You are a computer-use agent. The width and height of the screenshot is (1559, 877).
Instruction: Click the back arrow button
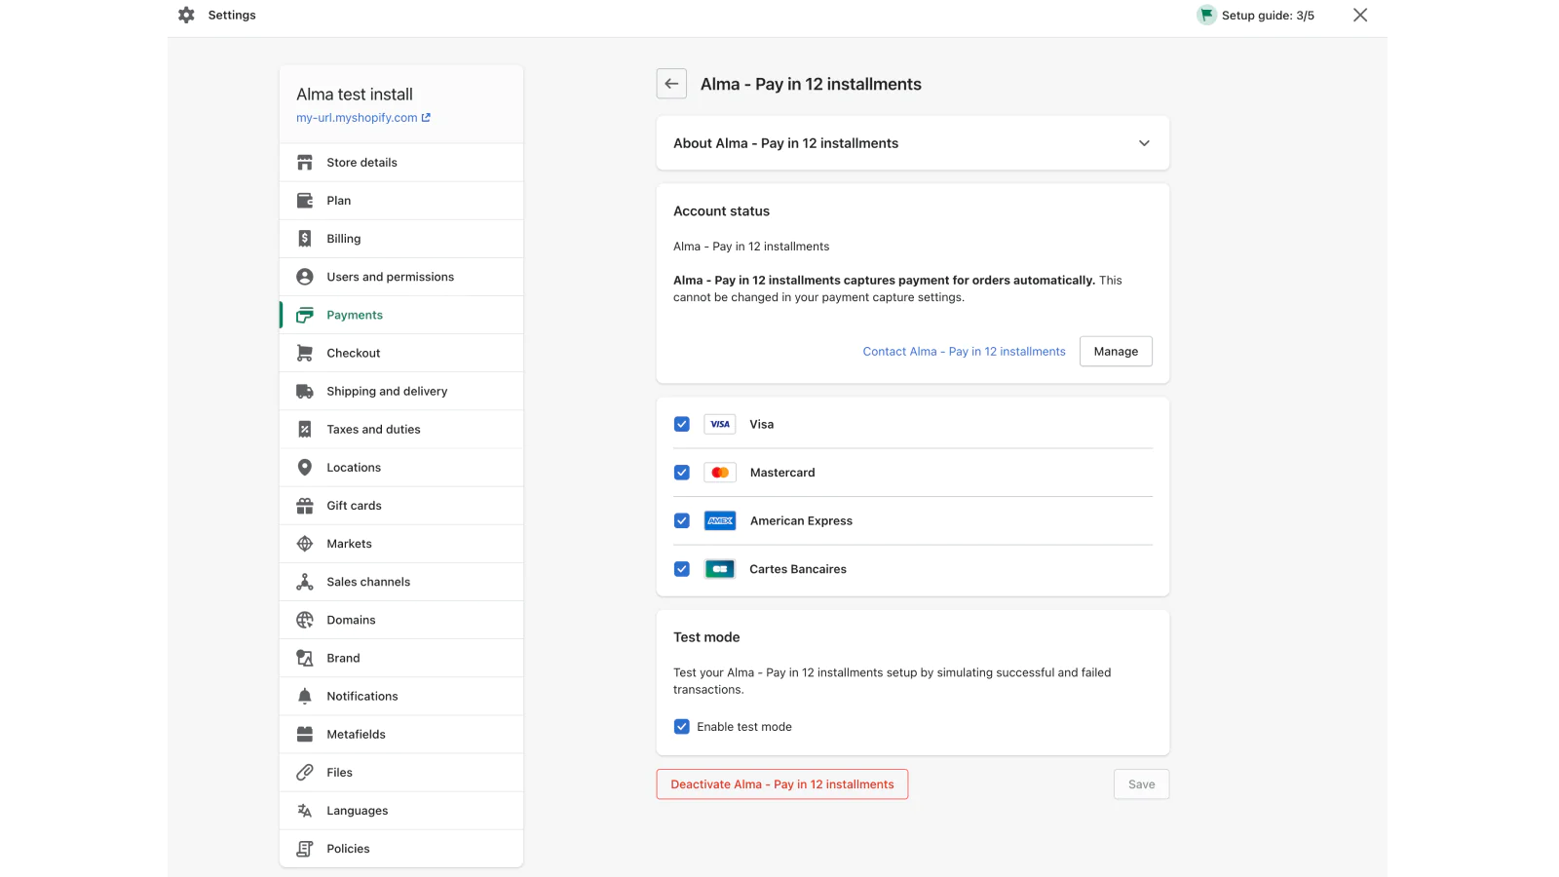671,84
